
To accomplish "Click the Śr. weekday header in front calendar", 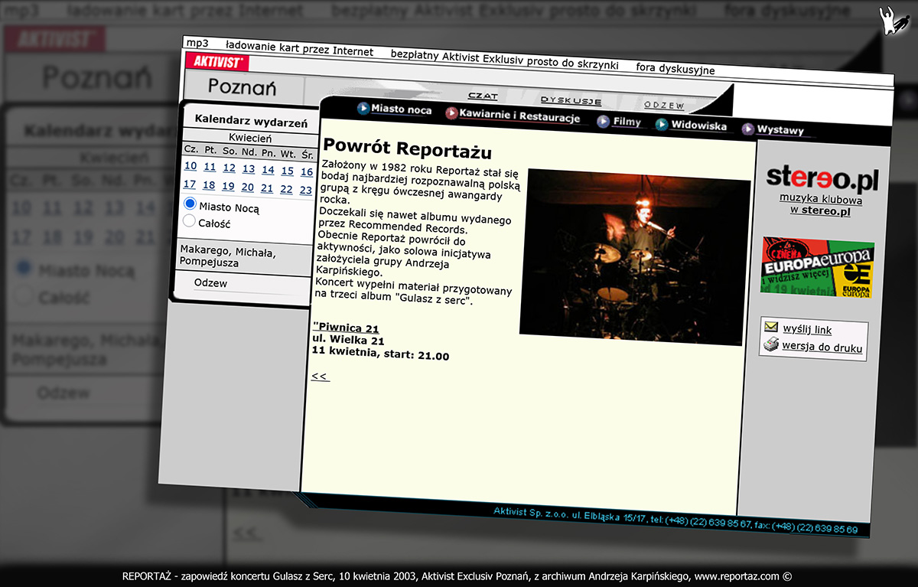I will click(x=308, y=155).
